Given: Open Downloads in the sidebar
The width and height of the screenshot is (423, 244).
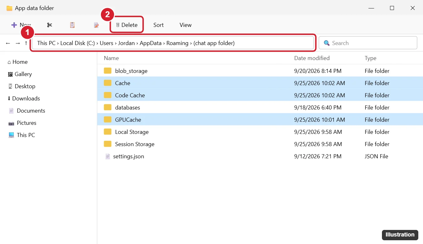Looking at the screenshot, I should [24, 99].
